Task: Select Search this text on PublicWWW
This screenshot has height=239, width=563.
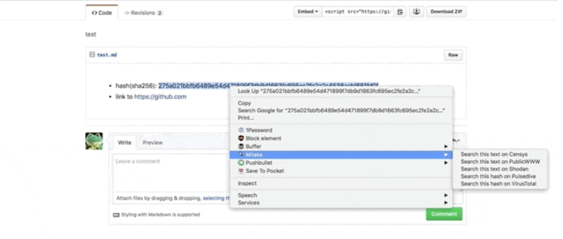Action: tap(500, 162)
